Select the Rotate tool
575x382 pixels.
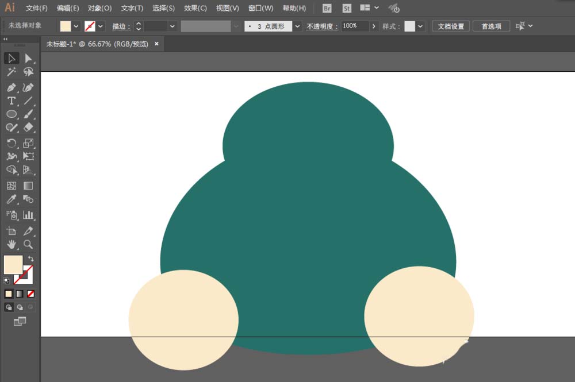coord(11,143)
